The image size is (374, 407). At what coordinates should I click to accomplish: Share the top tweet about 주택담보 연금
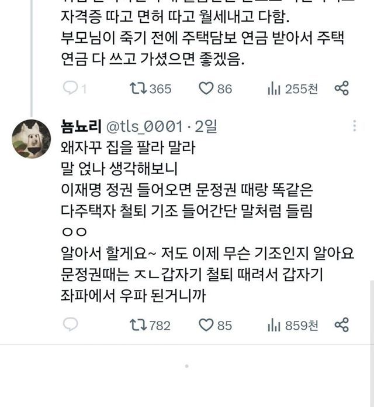[341, 88]
